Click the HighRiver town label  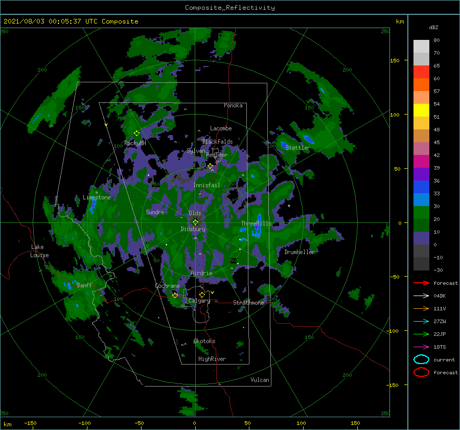pyautogui.click(x=212, y=359)
